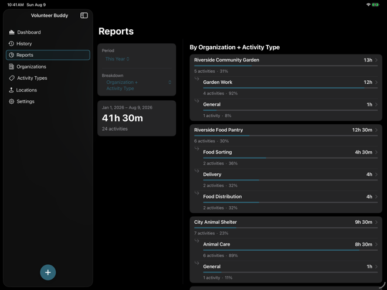Open the History section

point(48,44)
